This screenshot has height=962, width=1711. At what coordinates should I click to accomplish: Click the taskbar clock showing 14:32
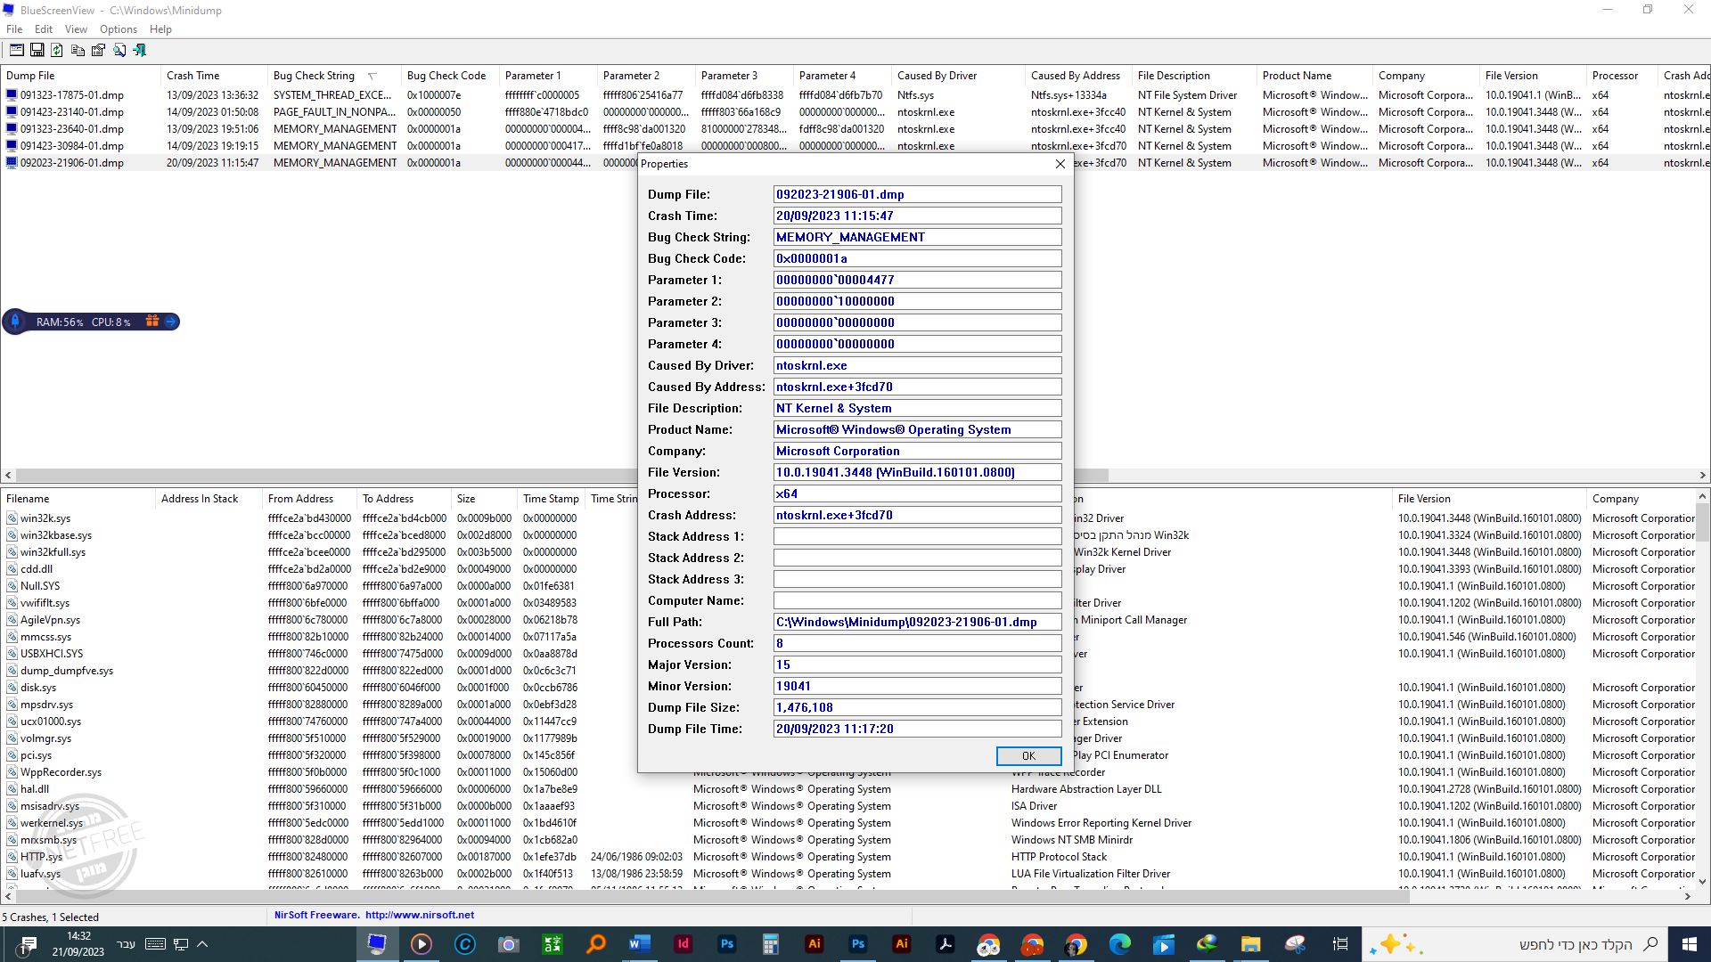point(78,944)
